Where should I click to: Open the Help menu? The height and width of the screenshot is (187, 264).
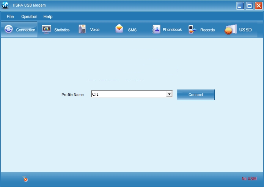[x=48, y=16]
